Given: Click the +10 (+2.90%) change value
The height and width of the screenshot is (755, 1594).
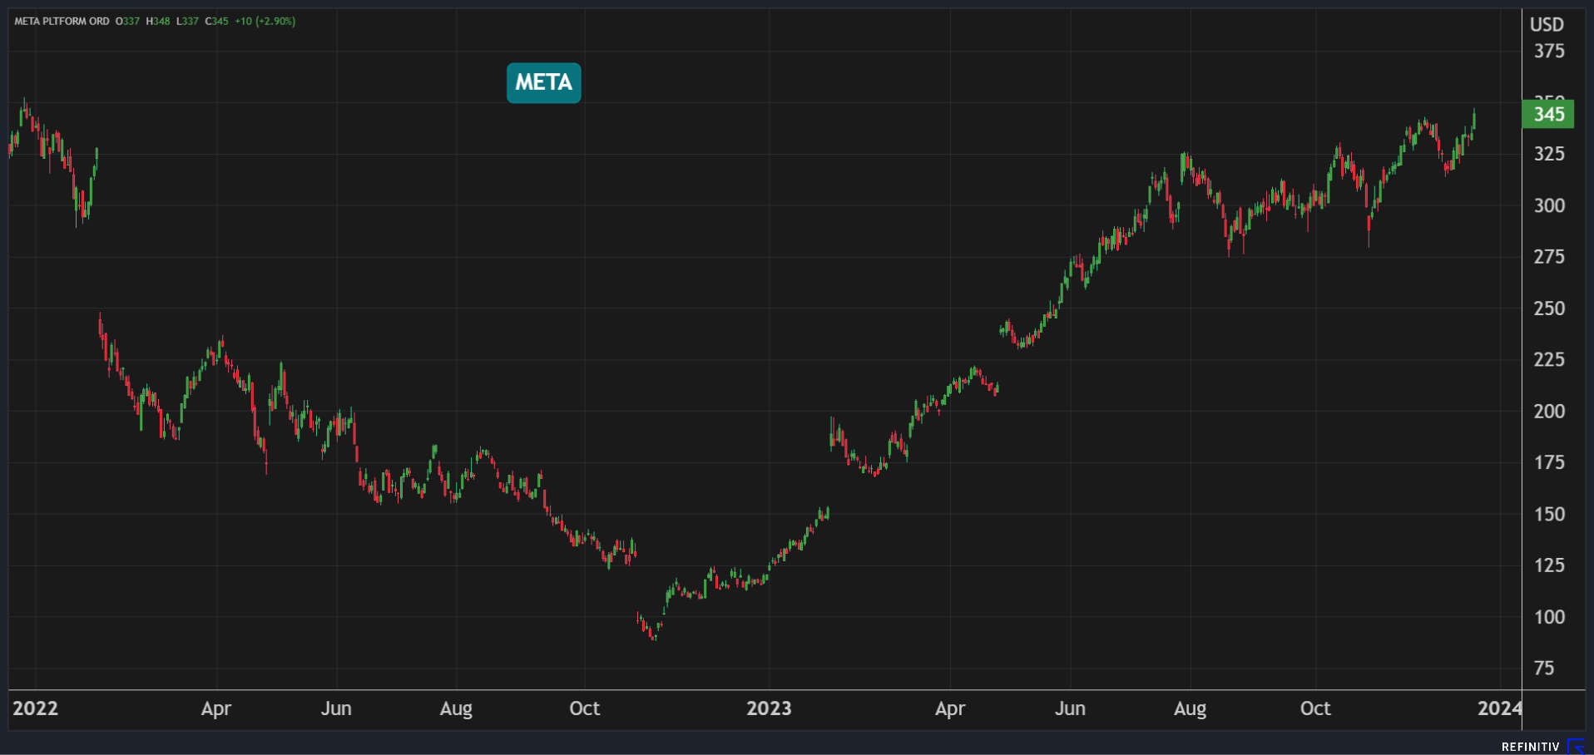Looking at the screenshot, I should [265, 21].
